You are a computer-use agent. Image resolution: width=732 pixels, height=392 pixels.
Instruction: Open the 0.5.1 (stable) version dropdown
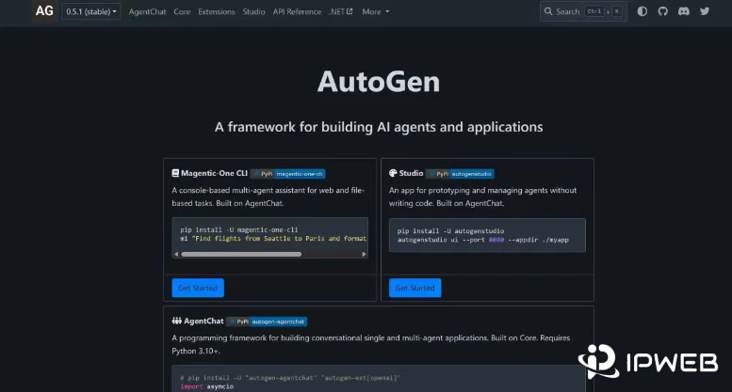[91, 11]
